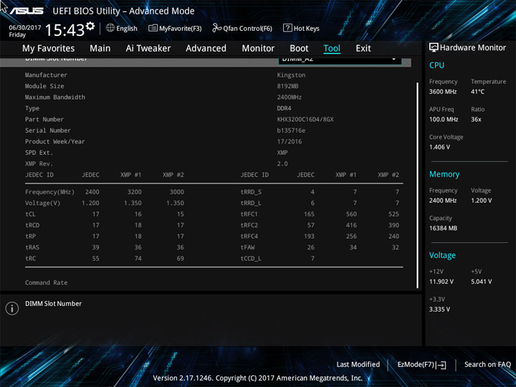The image size is (516, 387).
Task: Click MyFavorite(F3) text button
Action: (x=181, y=28)
